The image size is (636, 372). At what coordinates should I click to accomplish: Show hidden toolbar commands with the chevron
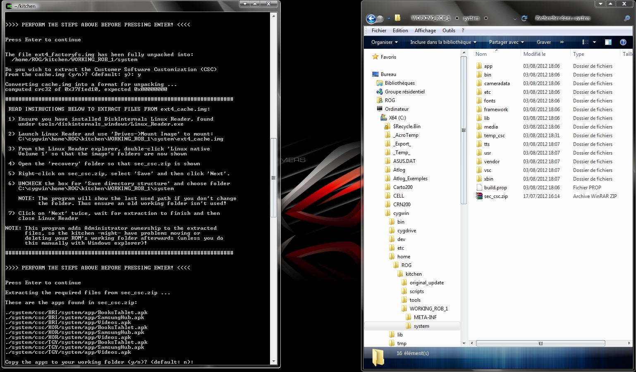point(562,42)
